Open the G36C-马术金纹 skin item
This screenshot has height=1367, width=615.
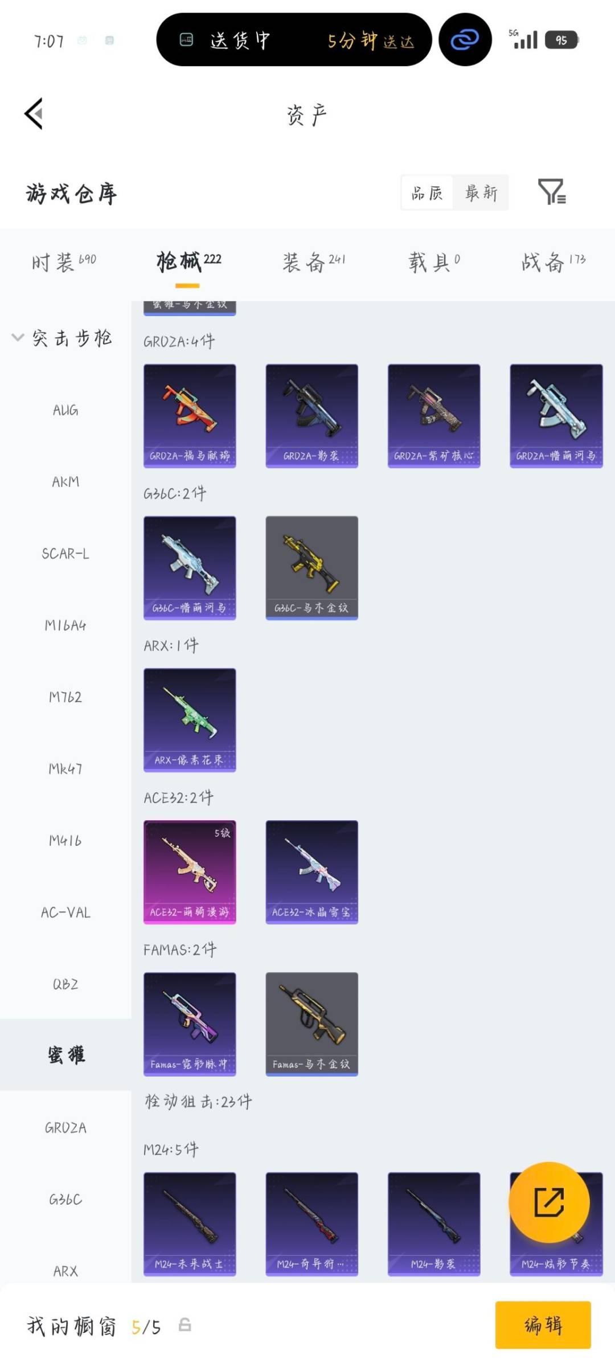coord(312,568)
